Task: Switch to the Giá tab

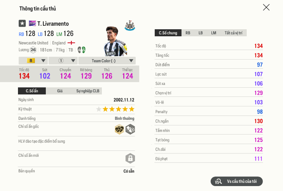Action: click(60, 91)
